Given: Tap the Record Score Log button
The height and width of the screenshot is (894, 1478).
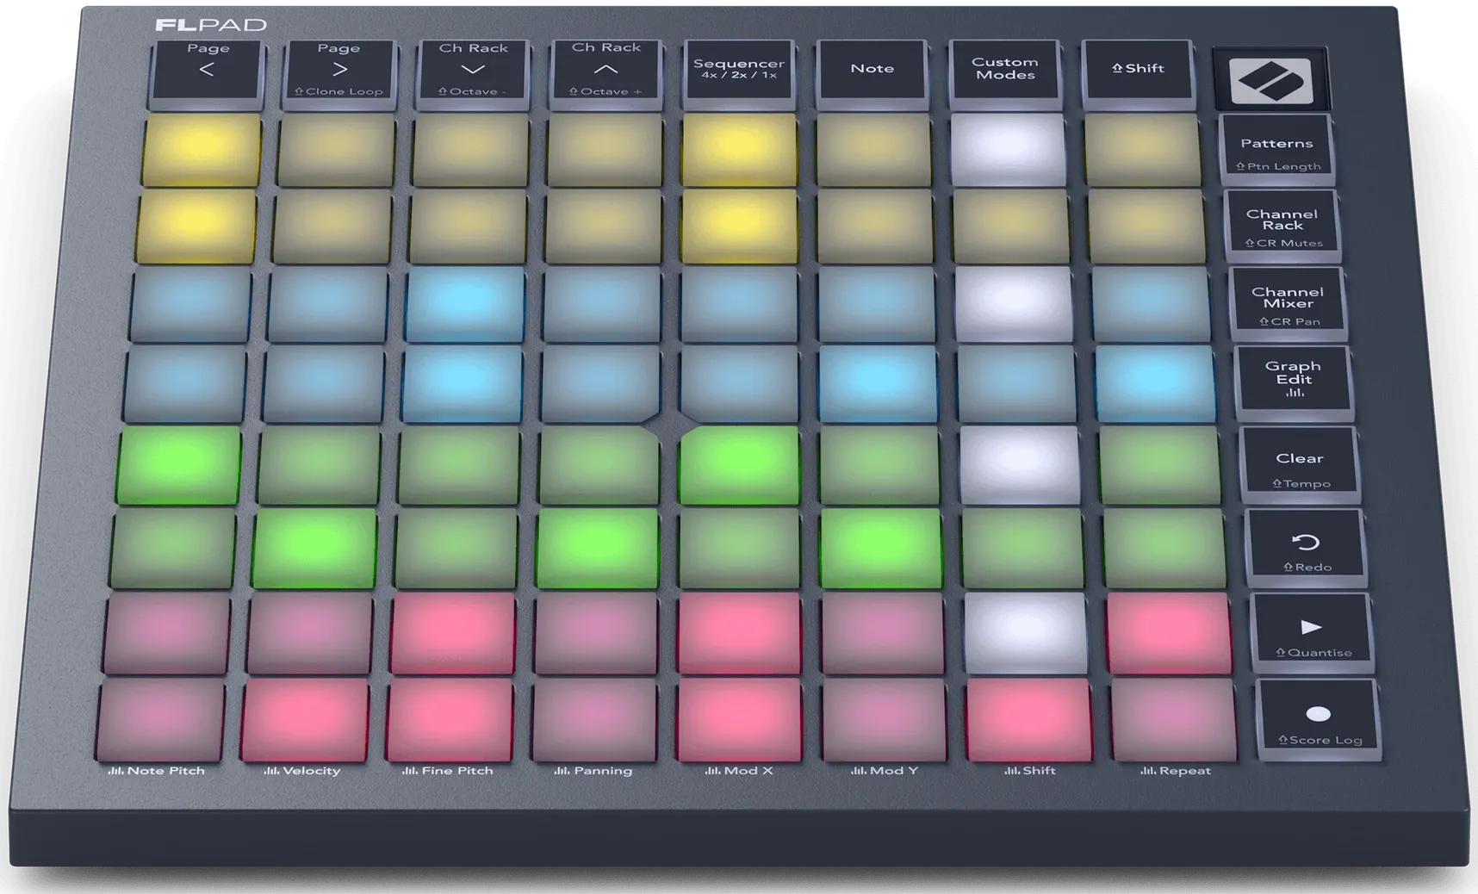Looking at the screenshot, I should click(1318, 720).
